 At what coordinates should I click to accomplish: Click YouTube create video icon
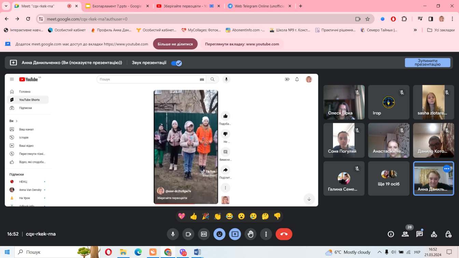coord(287,79)
